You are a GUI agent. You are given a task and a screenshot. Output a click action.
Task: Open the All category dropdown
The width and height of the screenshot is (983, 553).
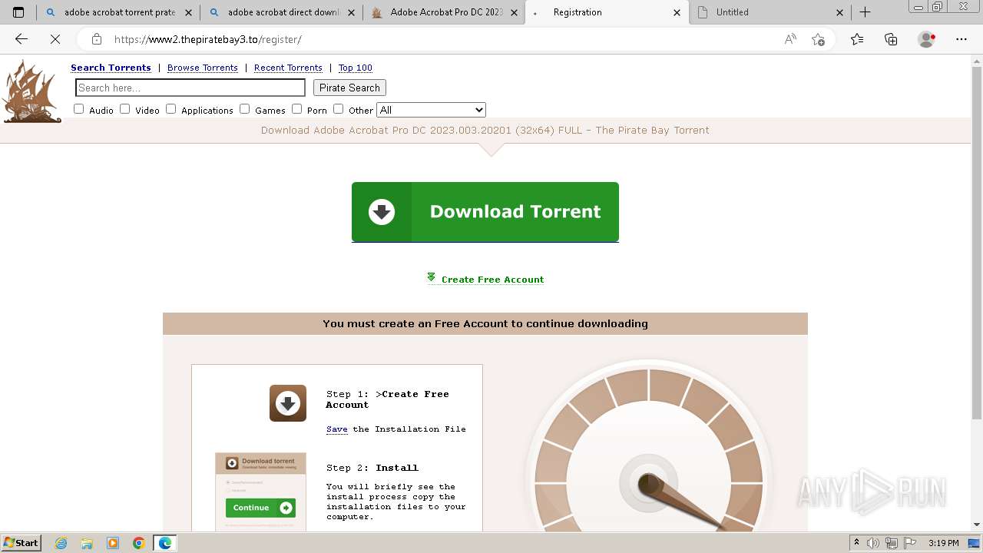[431, 110]
